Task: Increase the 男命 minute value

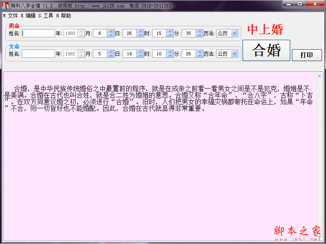Action: click(x=199, y=31)
